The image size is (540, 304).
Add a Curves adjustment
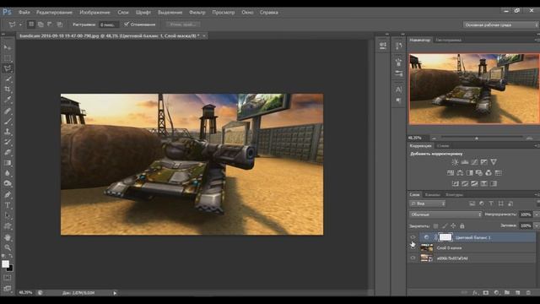[474, 162]
